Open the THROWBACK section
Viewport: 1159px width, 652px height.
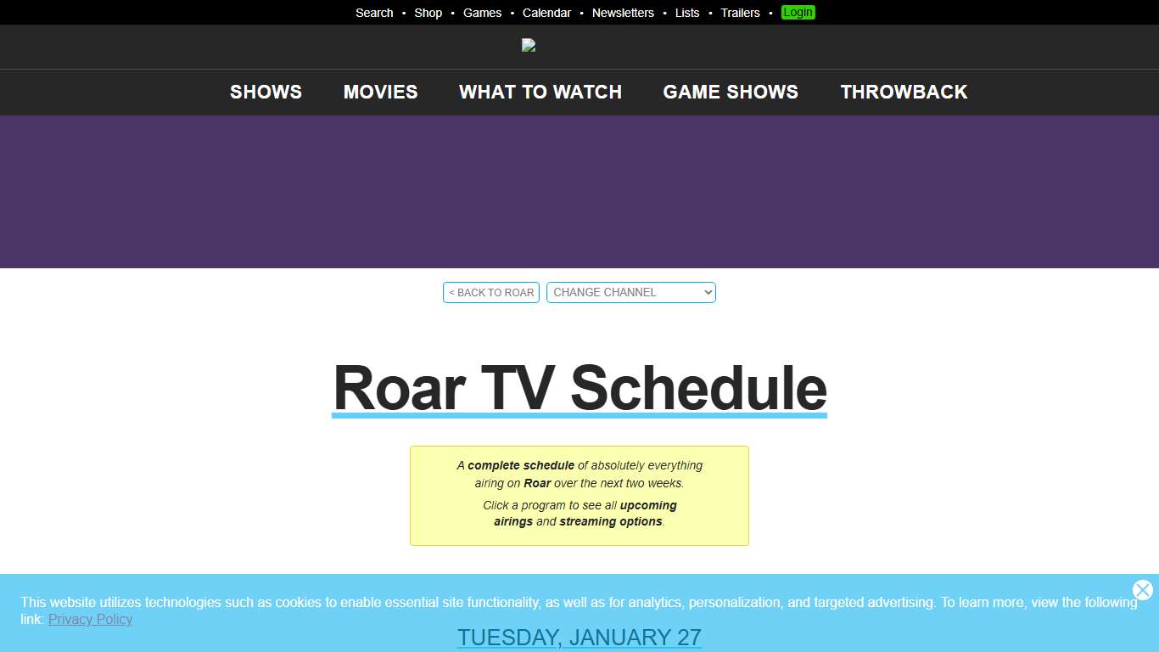click(904, 92)
